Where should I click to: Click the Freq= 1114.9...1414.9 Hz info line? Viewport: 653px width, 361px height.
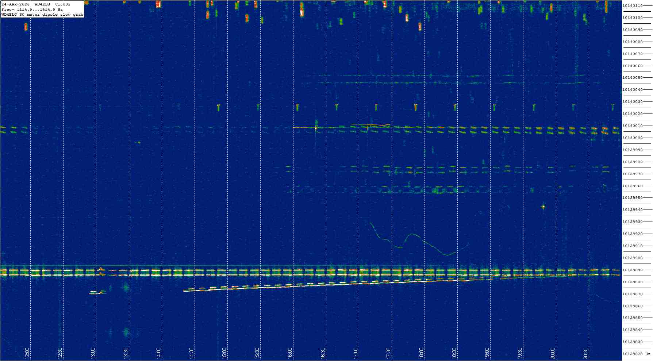click(x=32, y=9)
